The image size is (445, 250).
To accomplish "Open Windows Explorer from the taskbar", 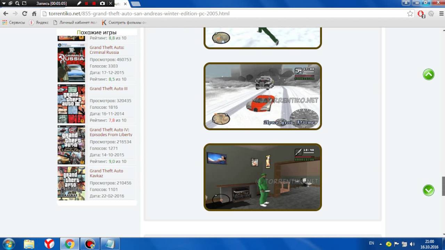I will click(29, 244).
